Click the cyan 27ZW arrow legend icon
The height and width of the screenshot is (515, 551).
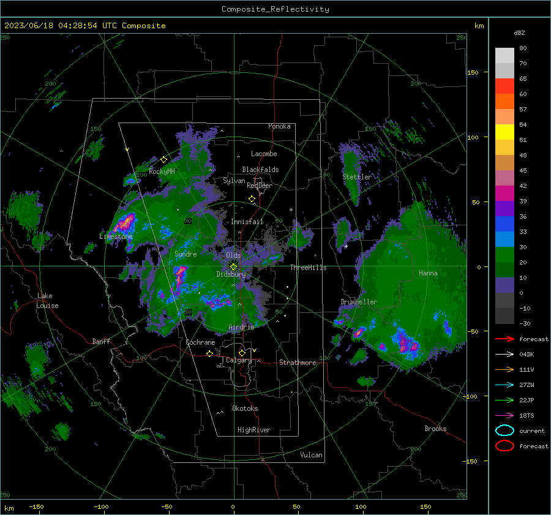(x=504, y=385)
